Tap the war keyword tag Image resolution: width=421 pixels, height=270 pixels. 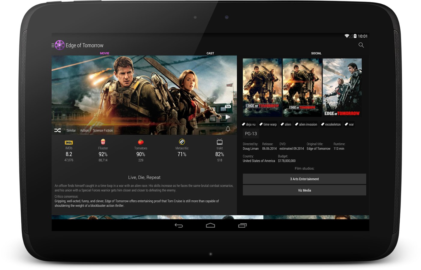point(349,124)
